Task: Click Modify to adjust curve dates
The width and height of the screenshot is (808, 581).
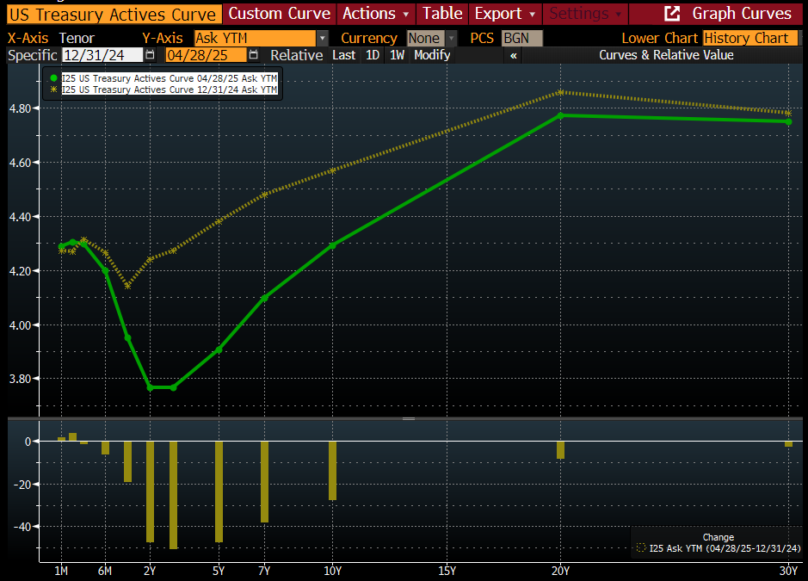Action: point(432,54)
